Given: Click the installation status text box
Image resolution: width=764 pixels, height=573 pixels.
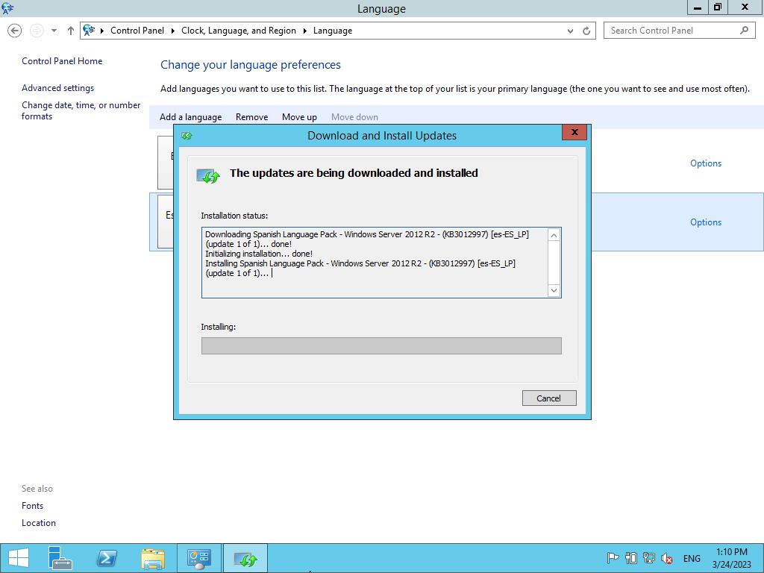Looking at the screenshot, I should click(381, 263).
